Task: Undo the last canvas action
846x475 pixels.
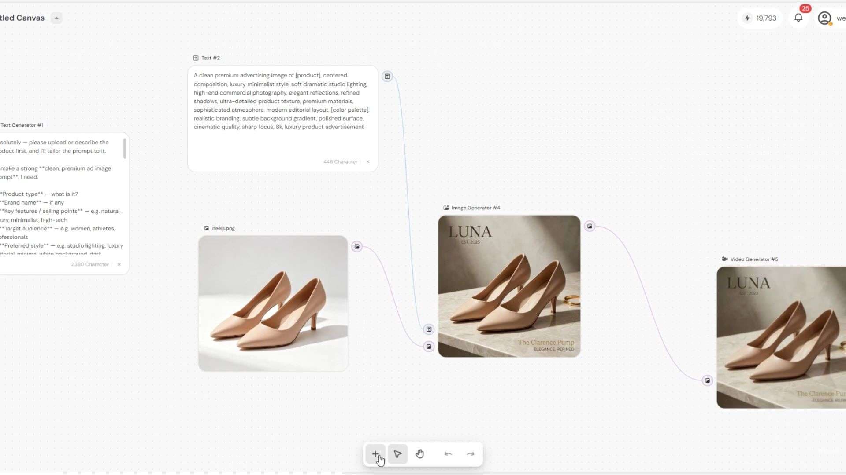Action: click(x=448, y=454)
